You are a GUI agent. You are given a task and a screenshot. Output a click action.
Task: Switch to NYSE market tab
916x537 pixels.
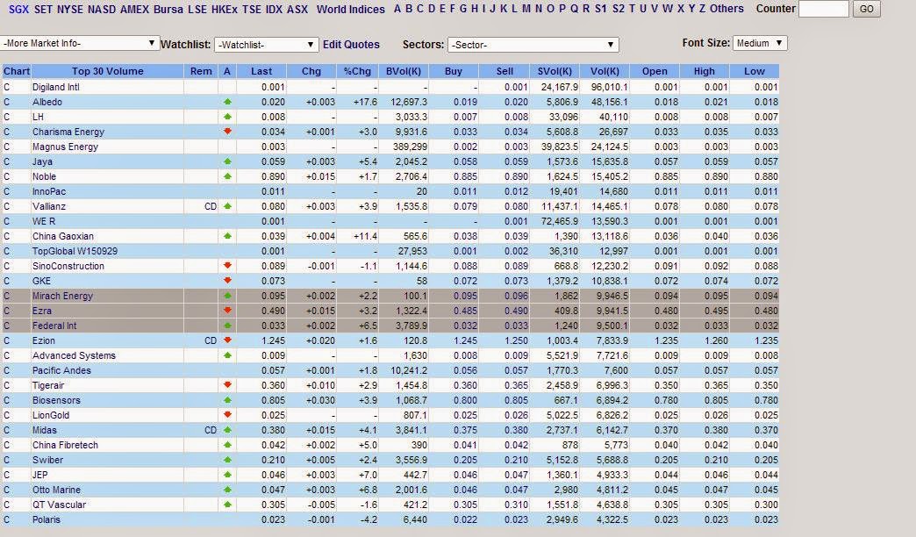coord(69,10)
